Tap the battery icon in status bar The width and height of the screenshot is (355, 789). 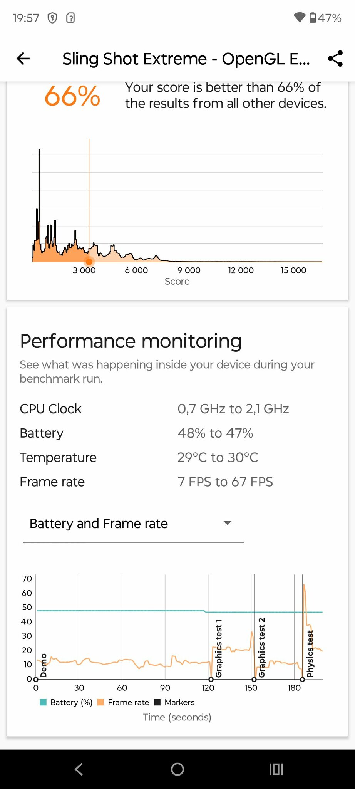313,18
